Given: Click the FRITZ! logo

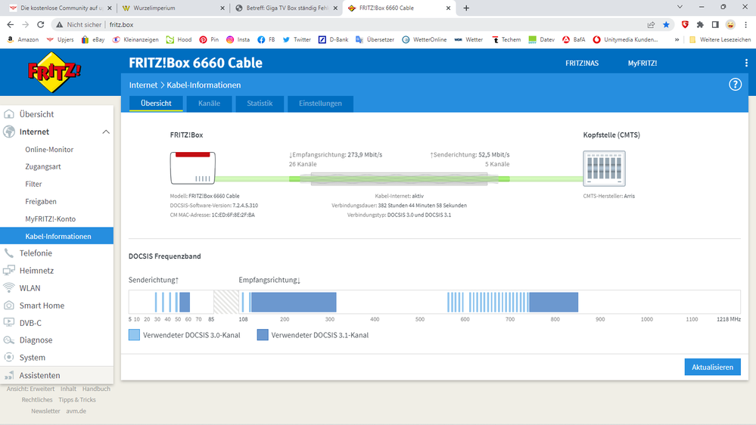Looking at the screenshot, I should coord(54,73).
